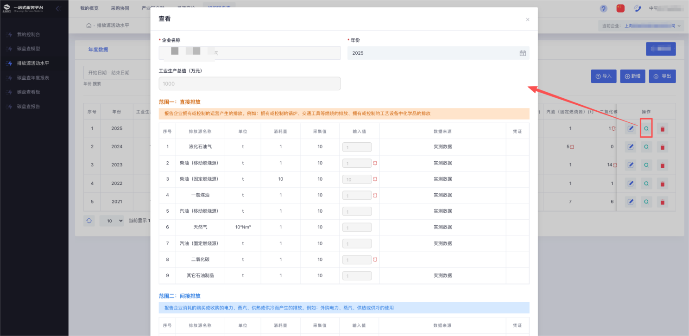Click the 导出 export button
689x336 pixels.
coord(662,76)
